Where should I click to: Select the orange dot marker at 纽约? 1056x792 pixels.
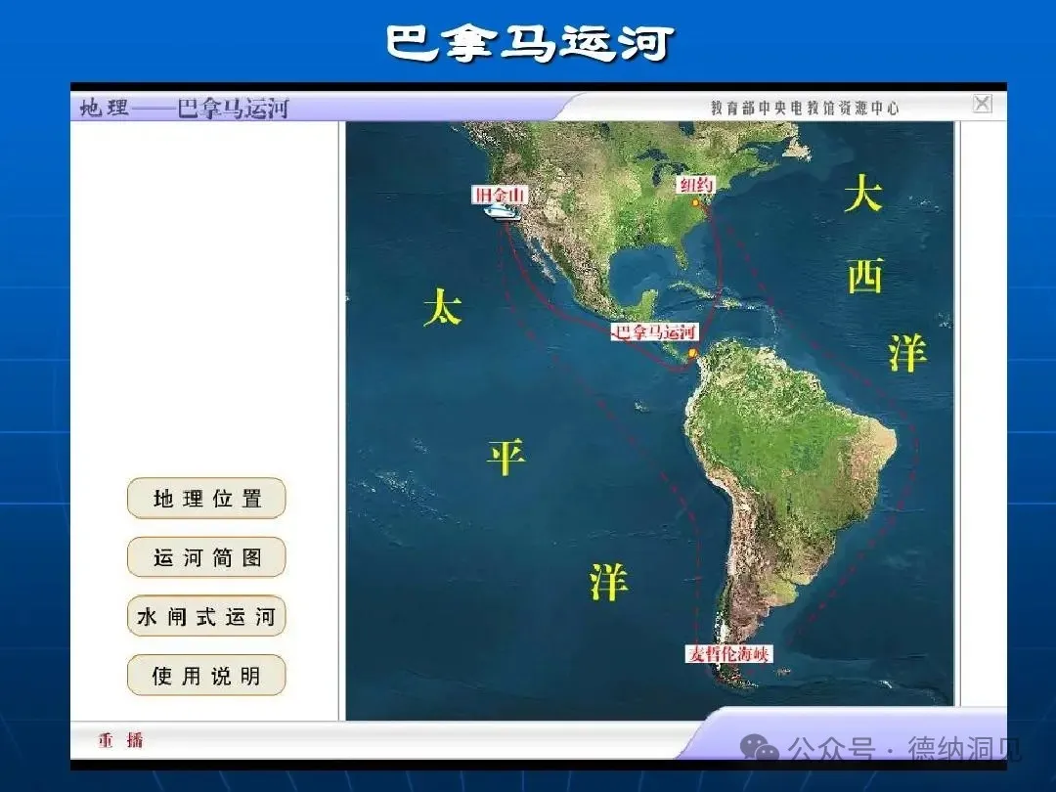[x=696, y=202]
